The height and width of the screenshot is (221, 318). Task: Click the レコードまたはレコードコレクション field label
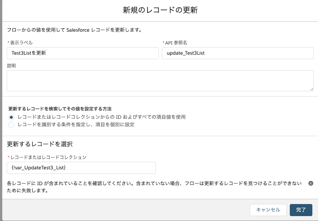tap(48, 157)
